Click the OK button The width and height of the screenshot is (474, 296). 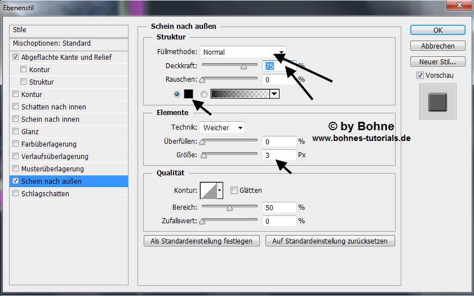437,30
